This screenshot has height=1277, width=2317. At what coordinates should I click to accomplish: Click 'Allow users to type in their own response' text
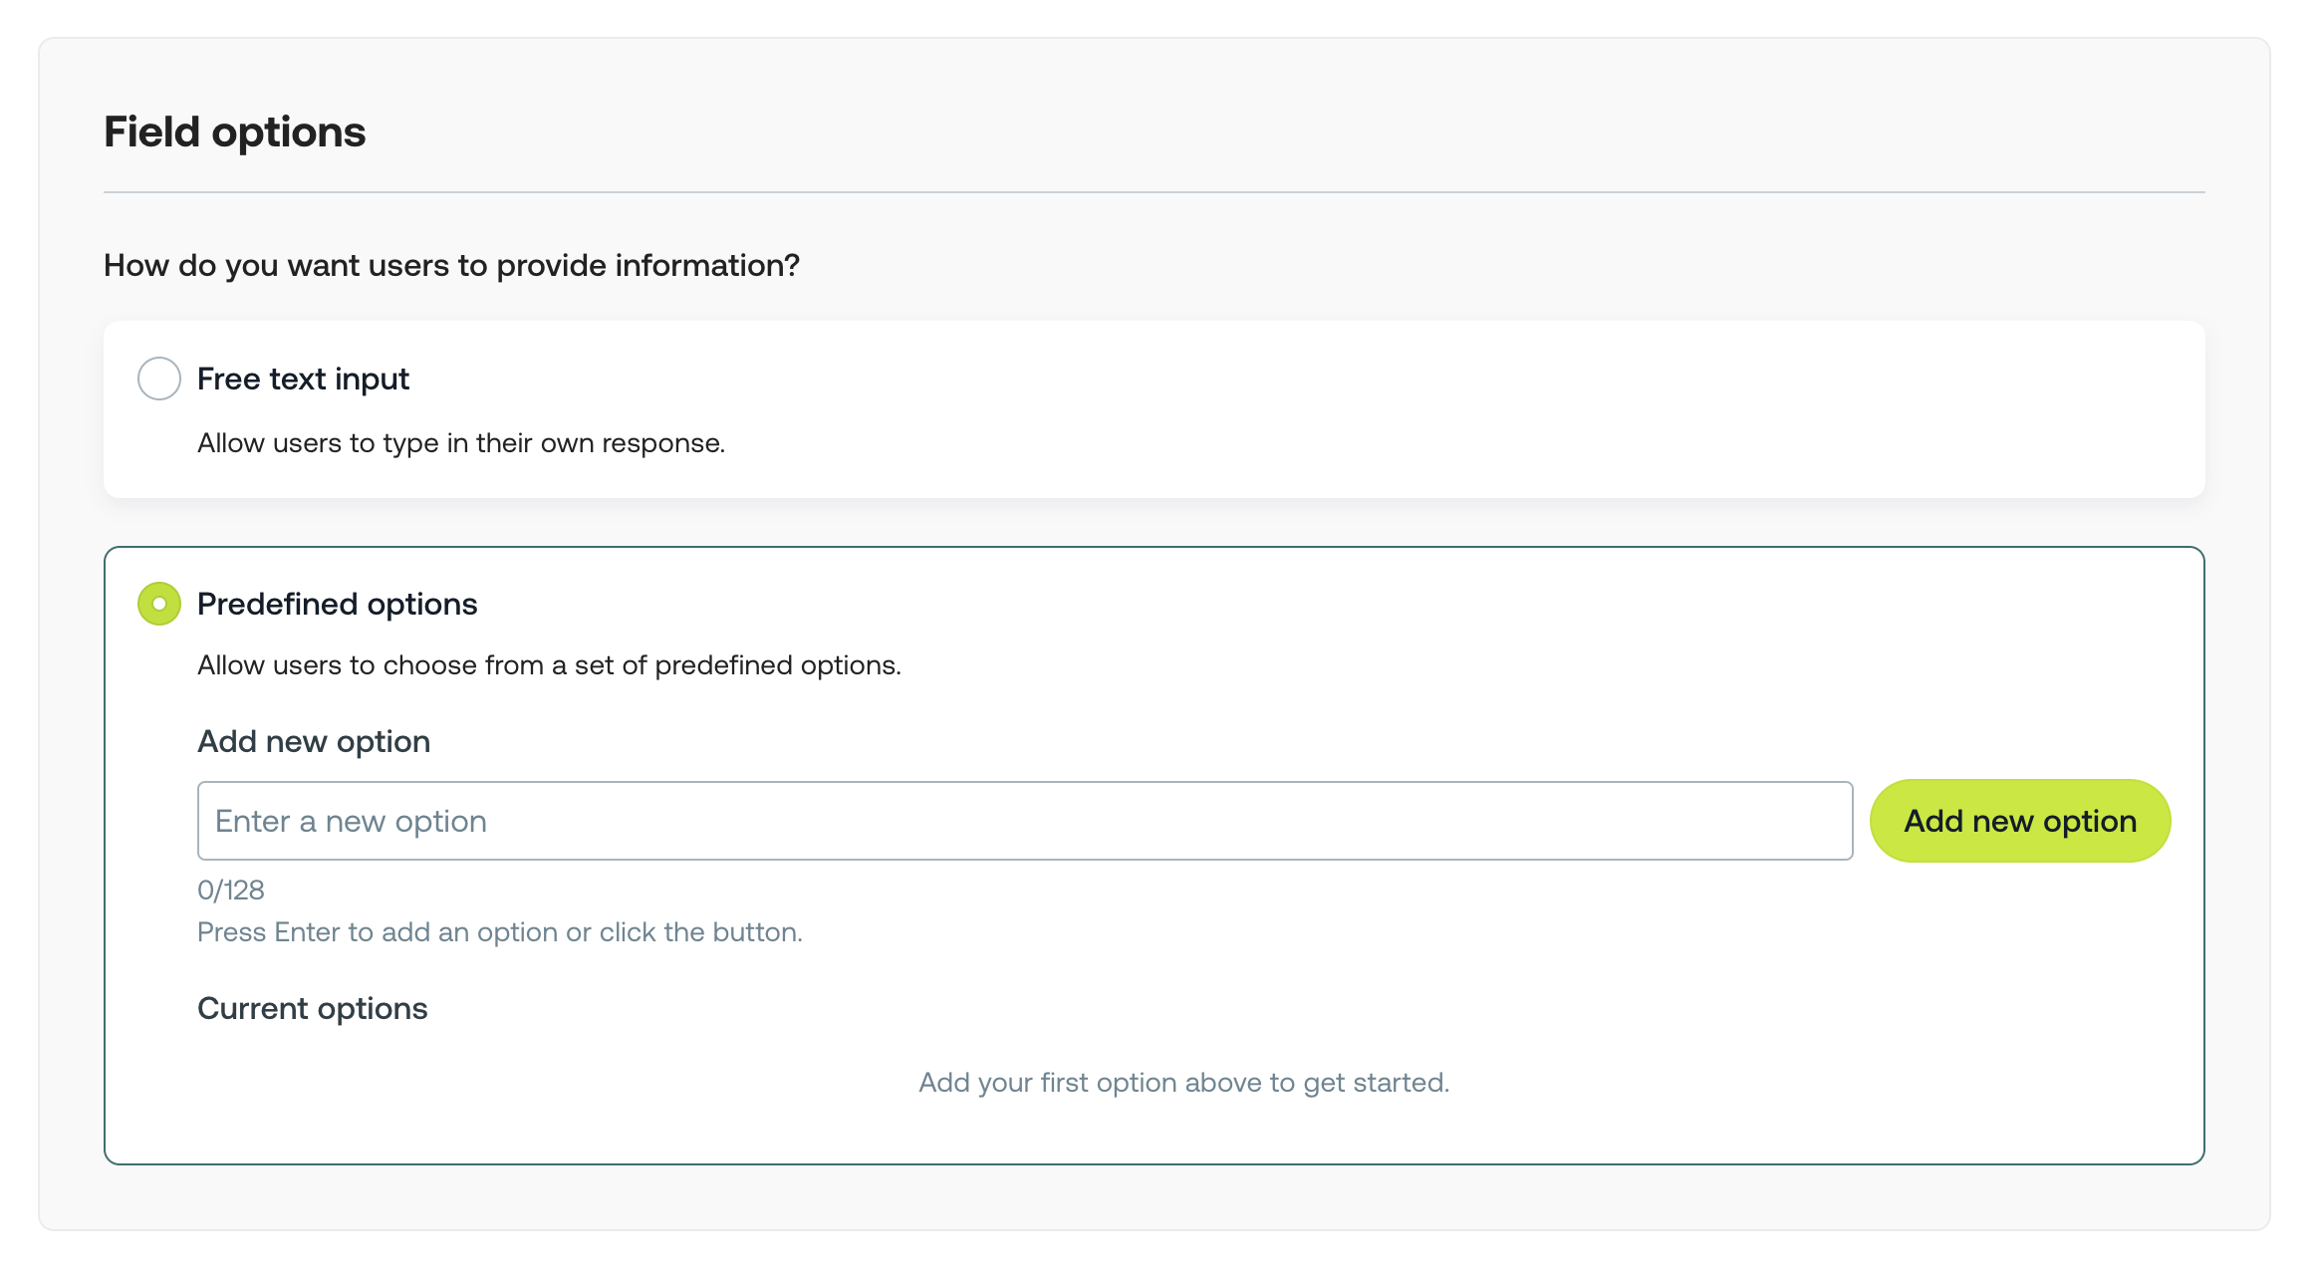pyautogui.click(x=460, y=443)
